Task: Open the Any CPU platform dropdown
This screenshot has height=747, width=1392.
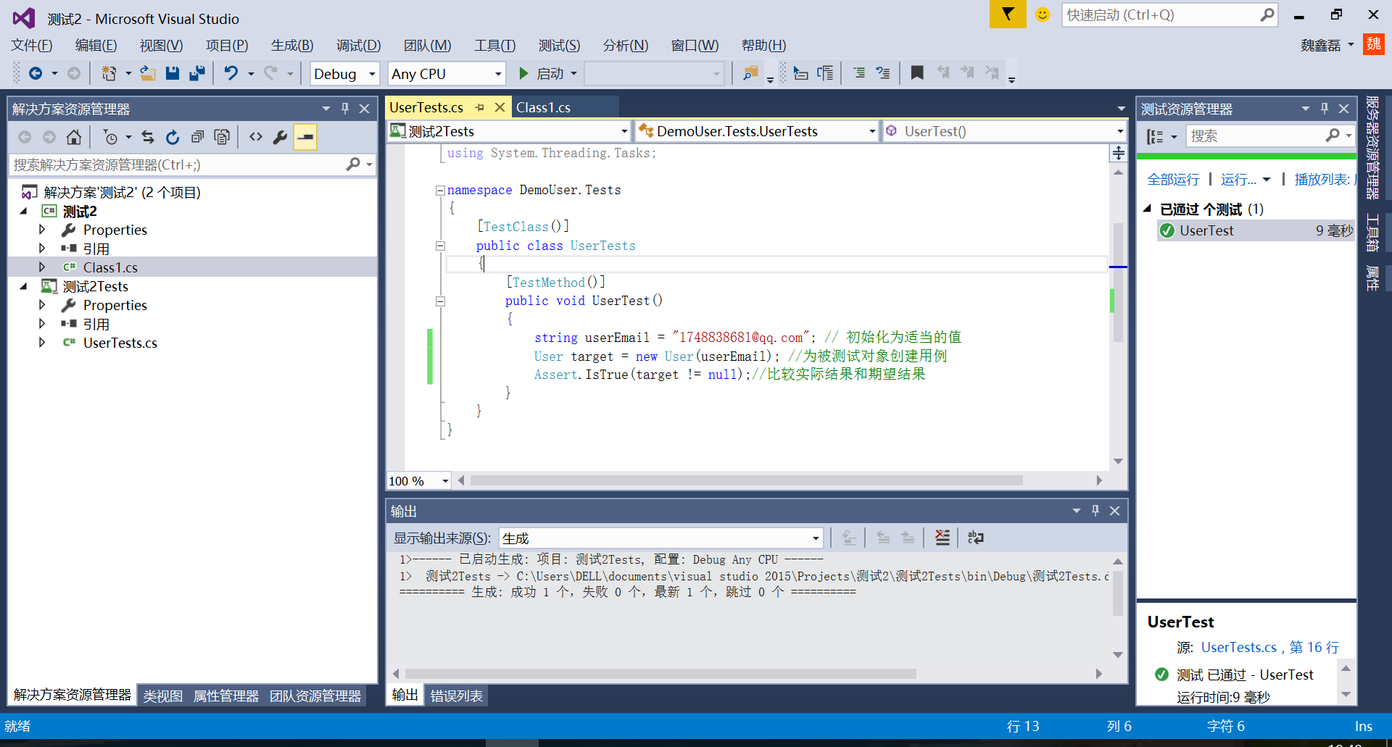Action: pos(447,74)
